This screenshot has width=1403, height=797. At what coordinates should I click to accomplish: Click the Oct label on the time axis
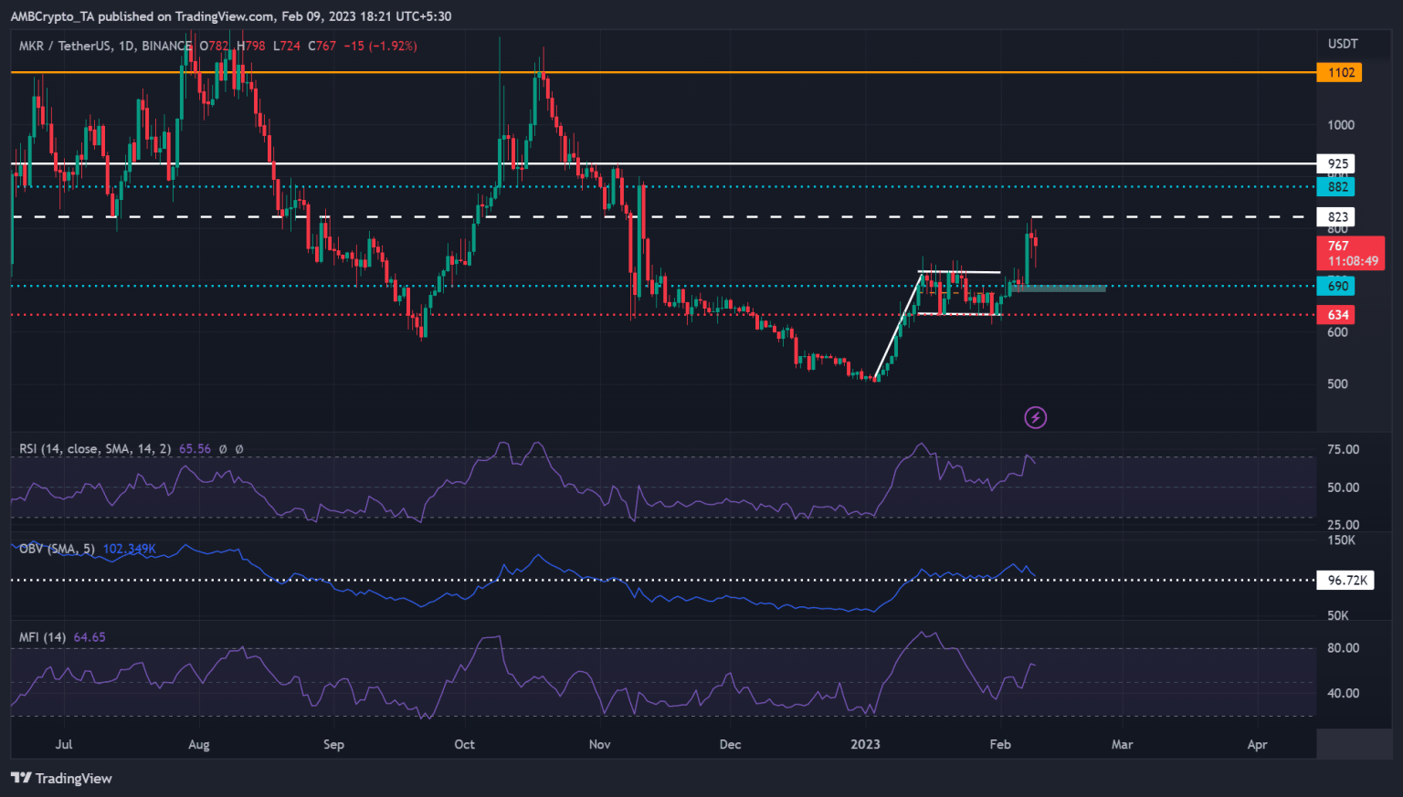tap(464, 744)
